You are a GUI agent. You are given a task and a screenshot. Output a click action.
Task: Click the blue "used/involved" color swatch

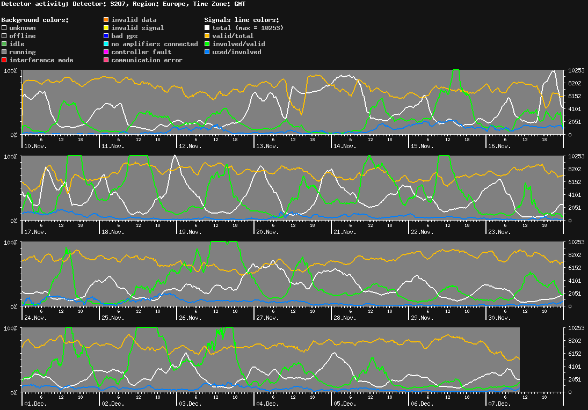[x=207, y=52]
